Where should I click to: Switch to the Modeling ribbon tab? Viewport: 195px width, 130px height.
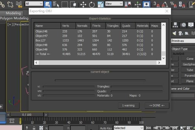point(13,13)
